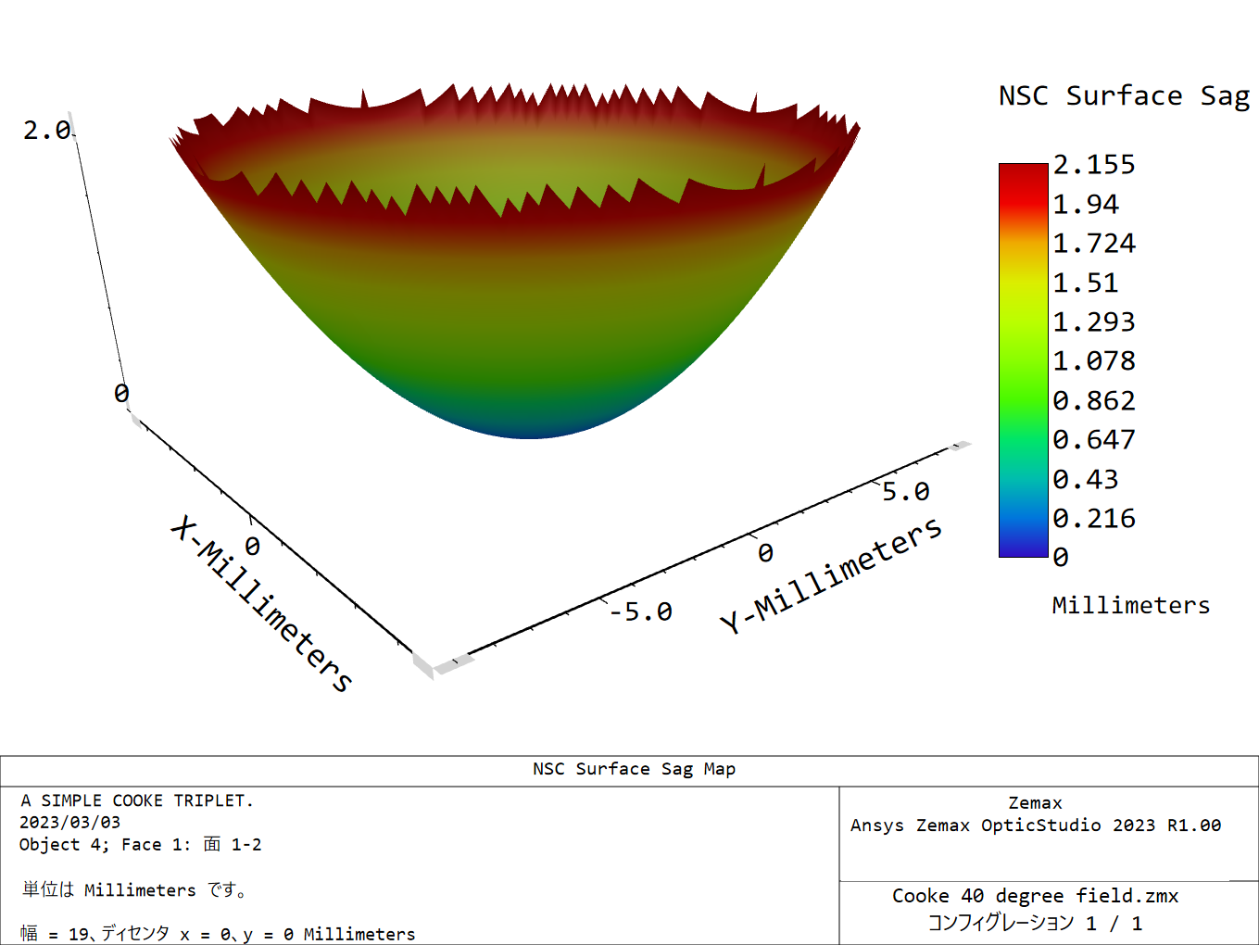Select the 2.155 legend maximum value
Screen dimensions: 1259x945
[x=1094, y=165]
